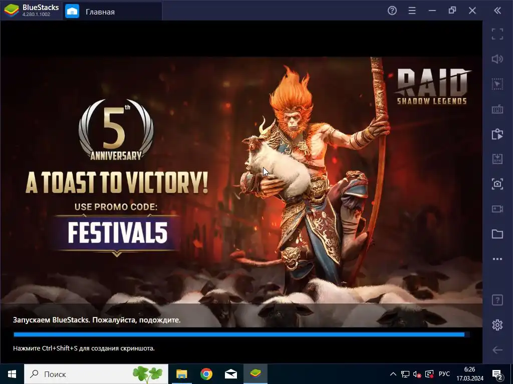Click the Поиск taskbar search field

click(96, 374)
